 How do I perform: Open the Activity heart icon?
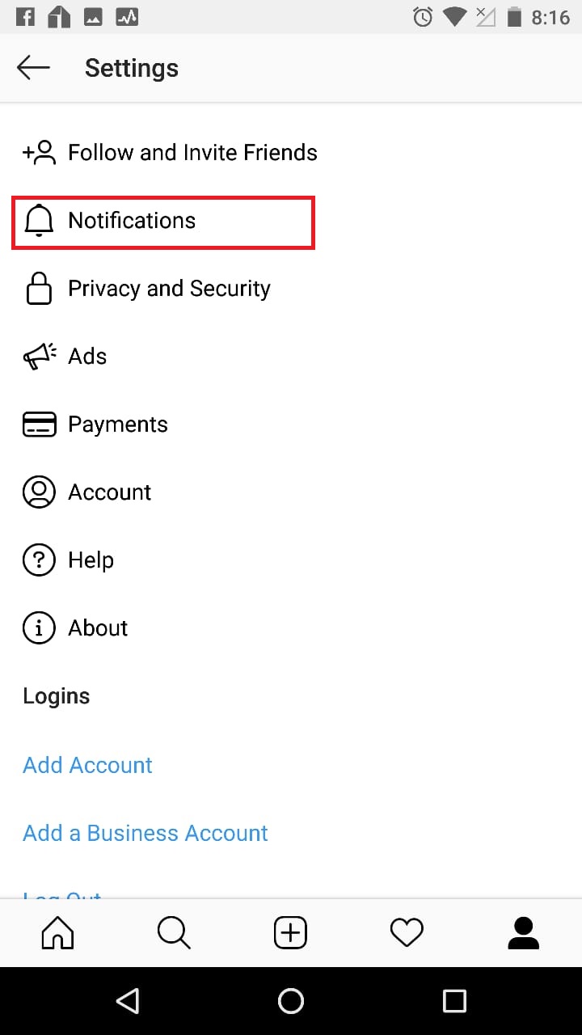tap(407, 934)
